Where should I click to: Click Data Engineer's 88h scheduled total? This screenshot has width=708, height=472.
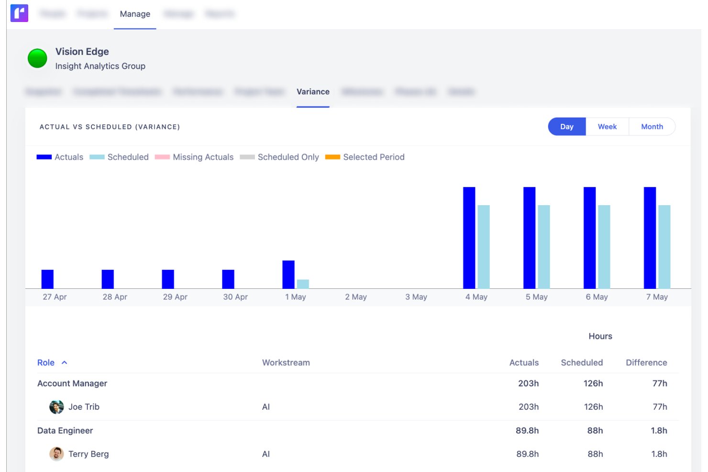[595, 430]
